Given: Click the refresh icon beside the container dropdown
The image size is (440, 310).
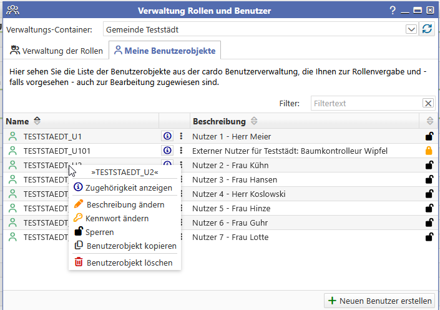Looking at the screenshot, I should tap(428, 29).
